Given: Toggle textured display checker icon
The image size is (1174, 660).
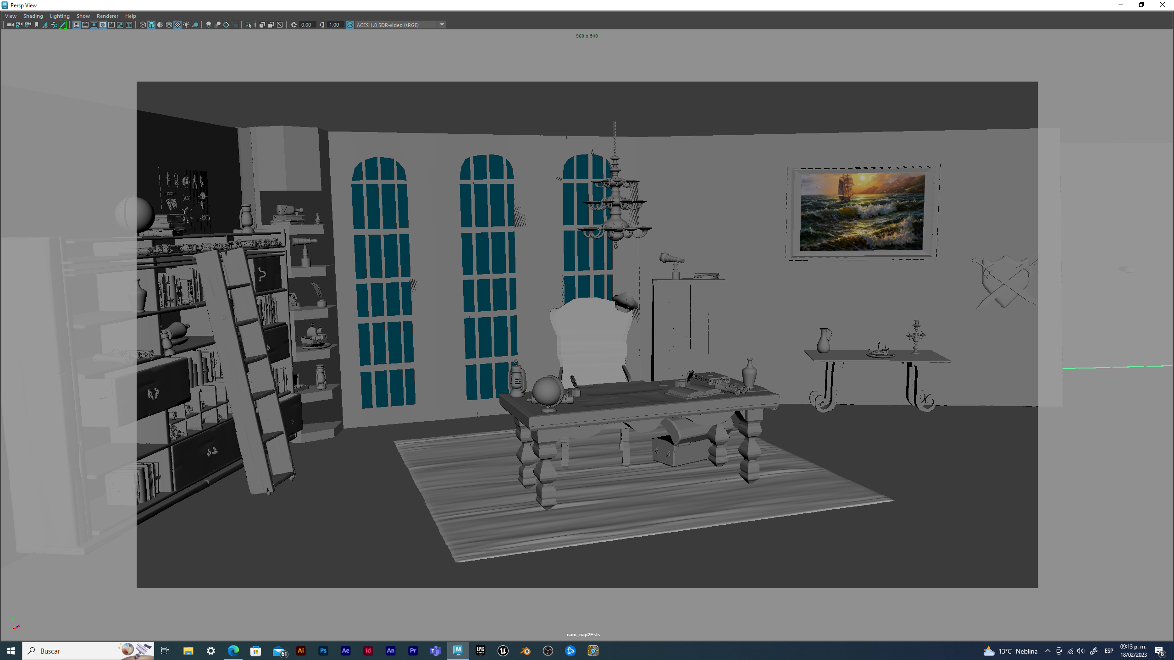Looking at the screenshot, I should pyautogui.click(x=177, y=25).
